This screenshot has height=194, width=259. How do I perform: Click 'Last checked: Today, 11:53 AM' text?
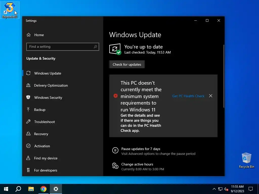click(147, 52)
